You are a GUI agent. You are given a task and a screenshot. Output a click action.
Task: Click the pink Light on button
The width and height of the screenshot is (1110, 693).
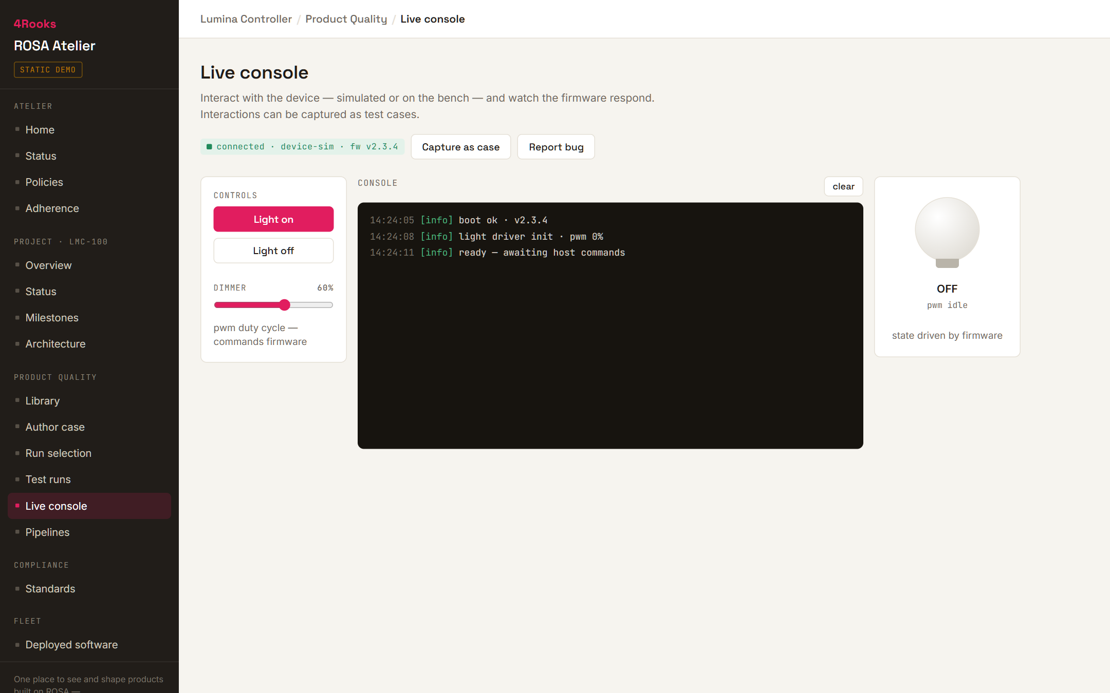[273, 219]
